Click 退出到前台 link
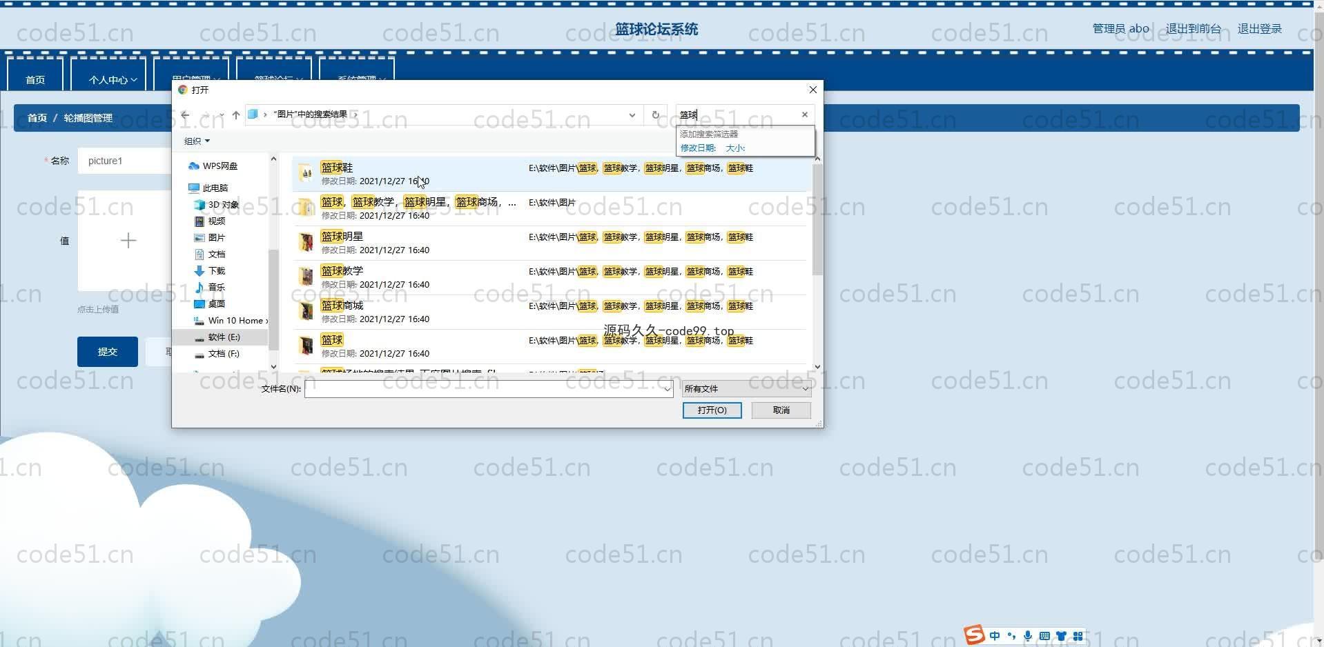This screenshot has width=1324, height=647. tap(1194, 28)
